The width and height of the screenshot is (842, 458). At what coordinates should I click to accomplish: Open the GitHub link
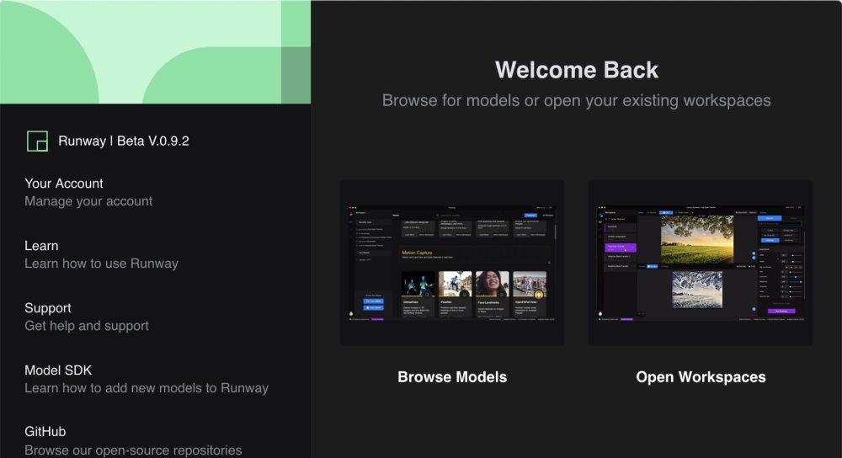(x=45, y=432)
